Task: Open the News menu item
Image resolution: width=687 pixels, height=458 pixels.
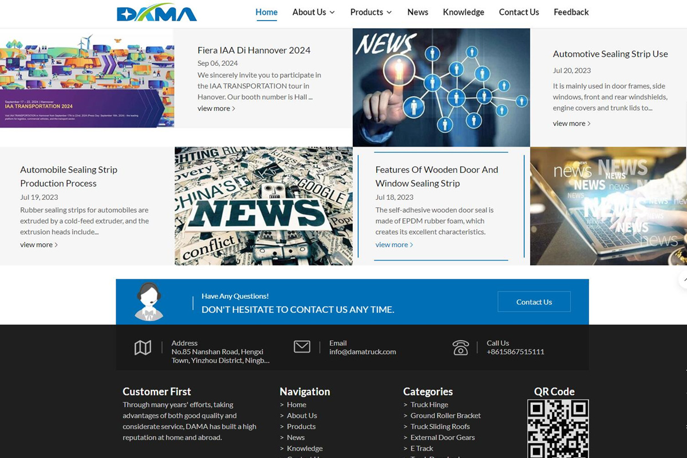Action: 418,12
